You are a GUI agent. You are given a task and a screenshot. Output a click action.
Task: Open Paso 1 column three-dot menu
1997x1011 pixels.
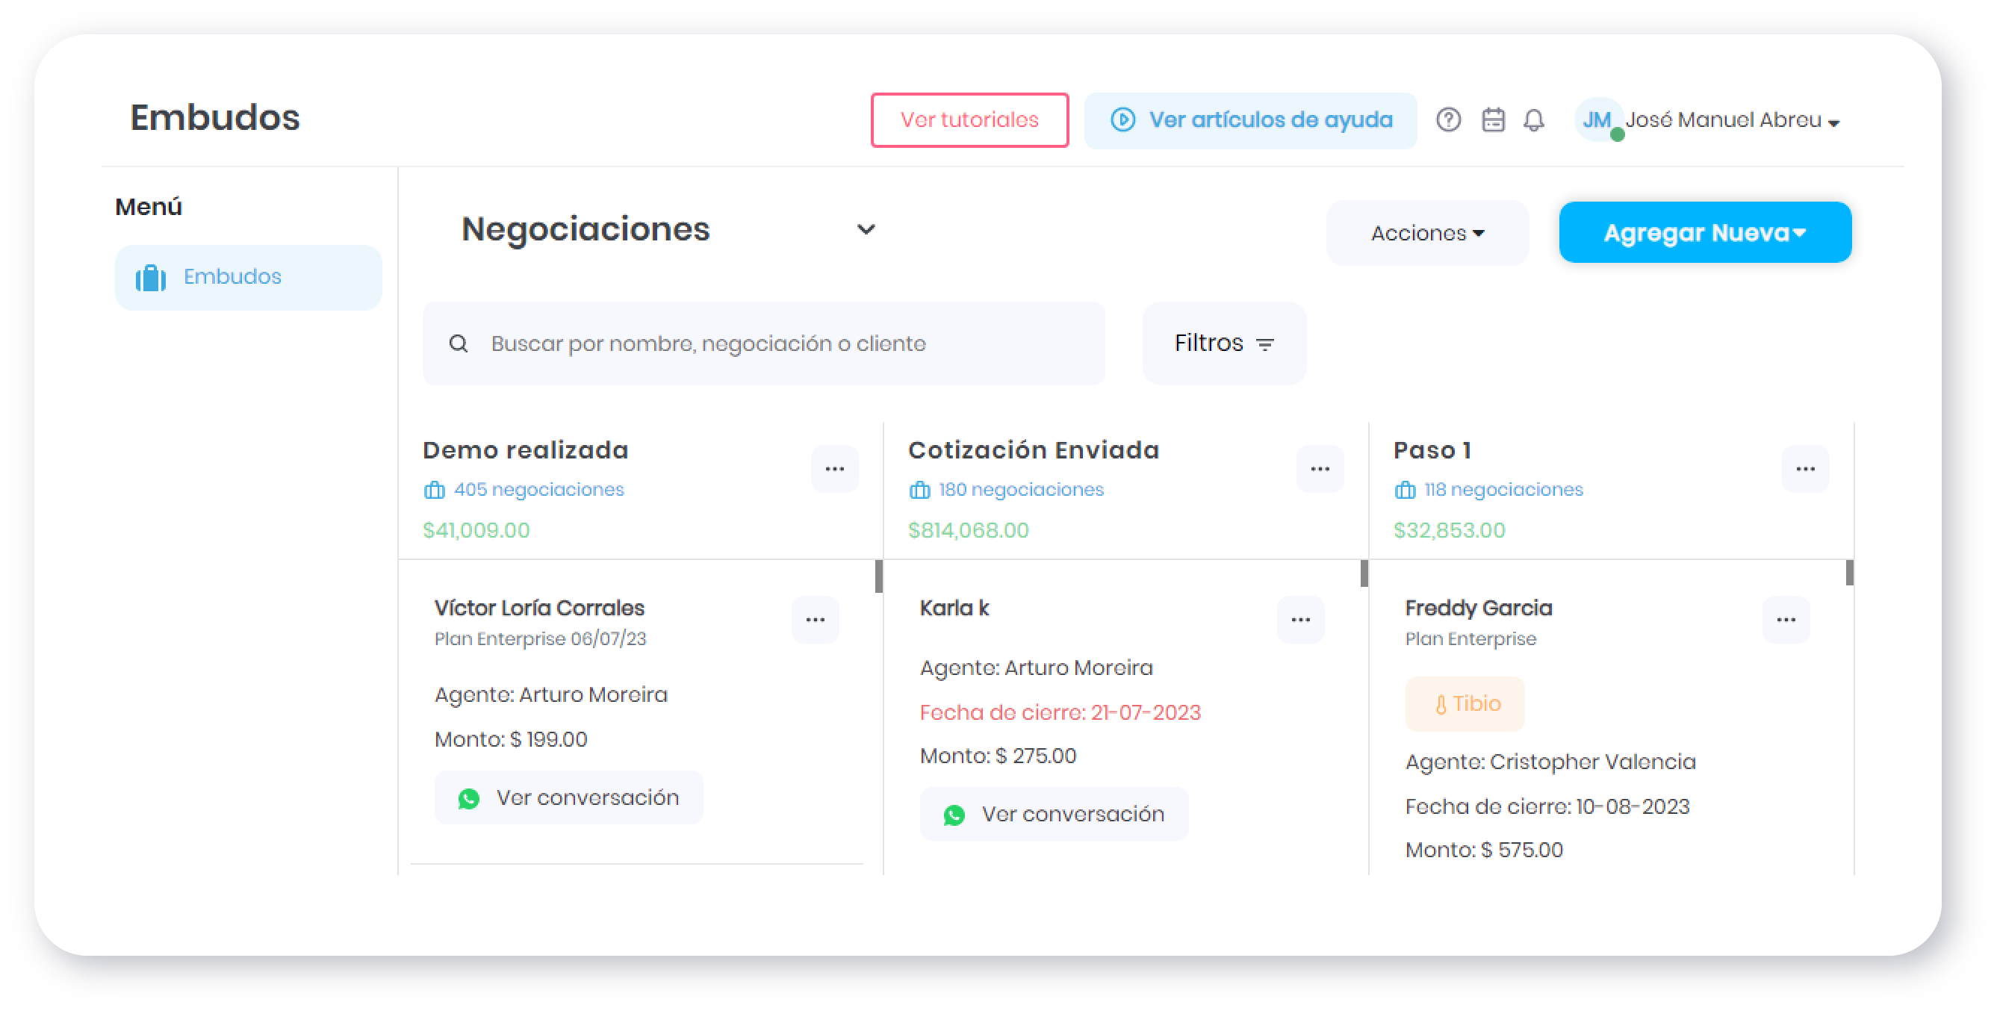pyautogui.click(x=1805, y=469)
